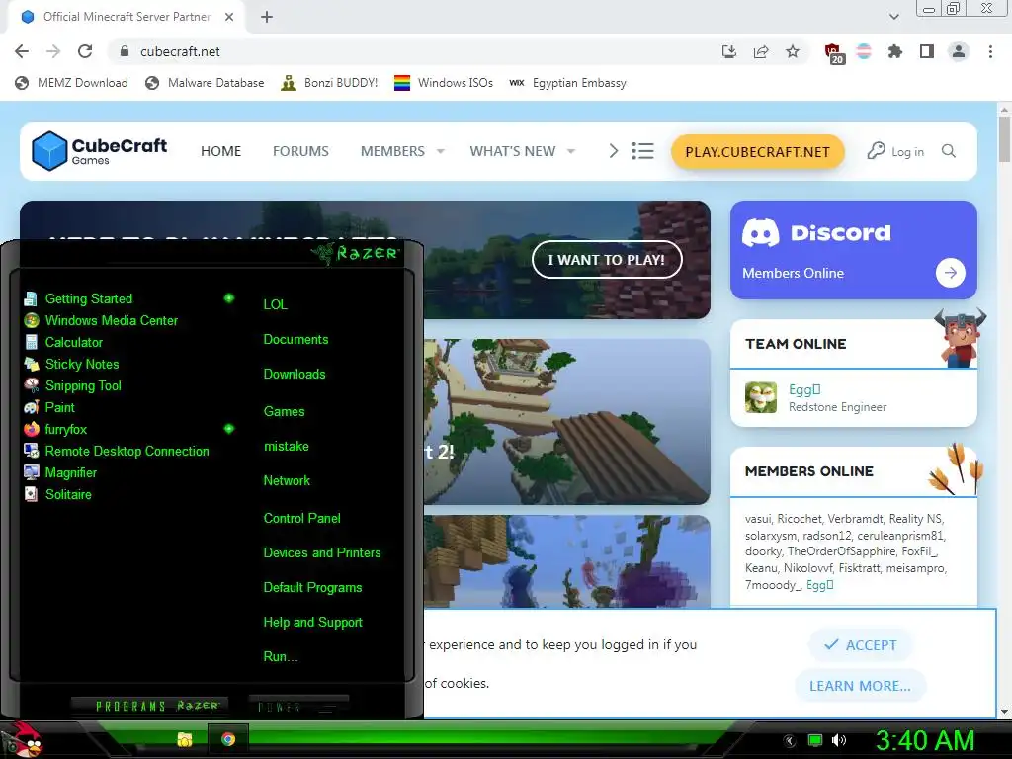Click the volume speaker tray icon
The height and width of the screenshot is (759, 1012).
(839, 740)
